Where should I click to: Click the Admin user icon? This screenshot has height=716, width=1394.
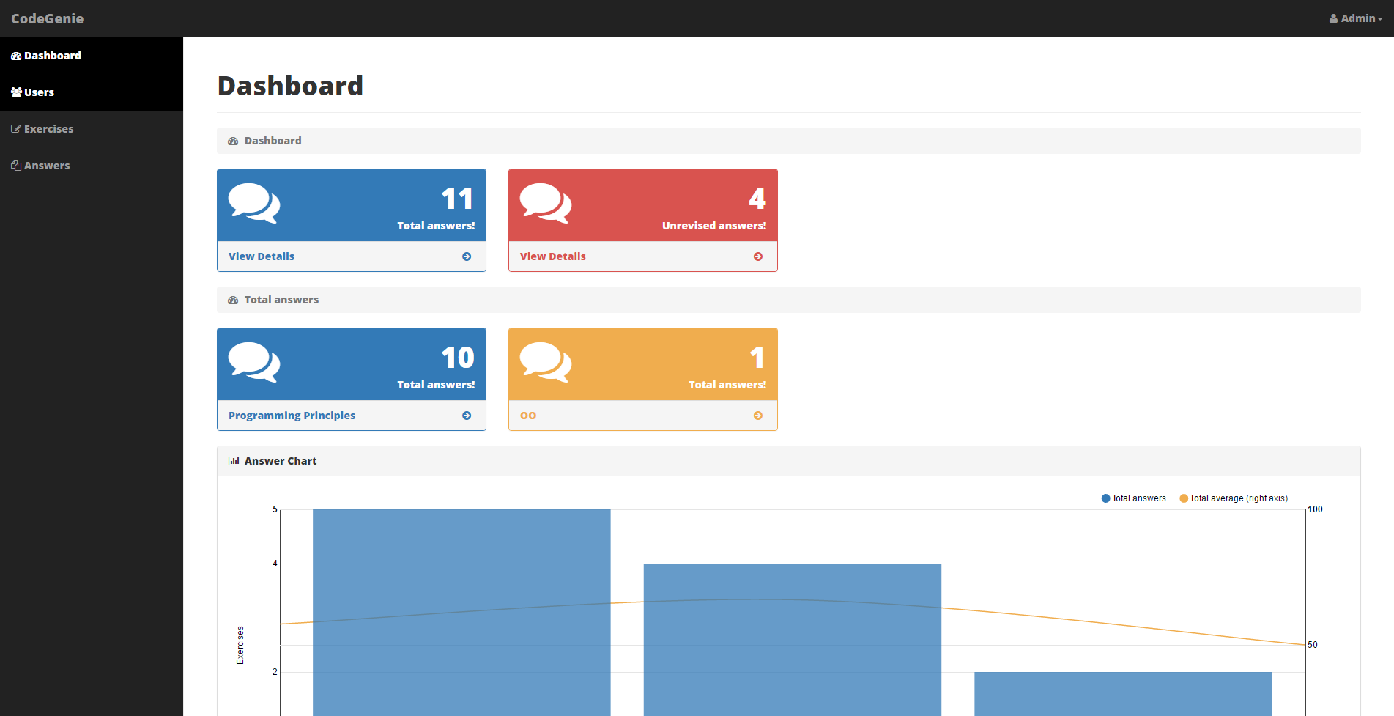click(1333, 18)
